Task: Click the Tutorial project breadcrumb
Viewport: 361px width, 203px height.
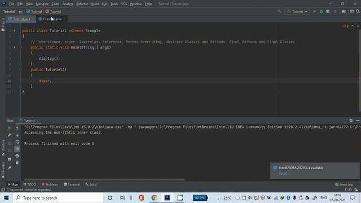Action: coord(9,11)
